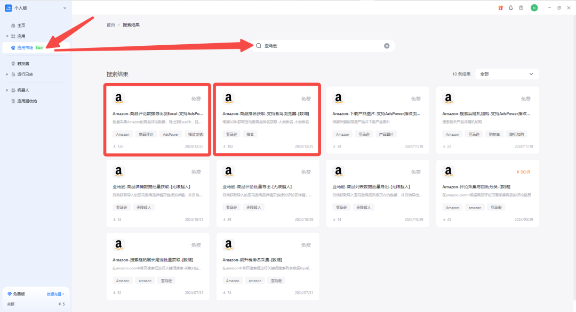Click the ¥50/月 price label
Image resolution: width=576 pixels, height=312 pixels.
[524, 172]
